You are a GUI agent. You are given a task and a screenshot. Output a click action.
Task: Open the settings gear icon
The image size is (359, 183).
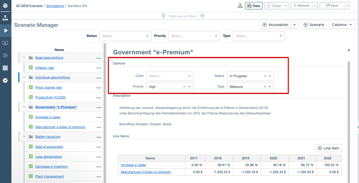click(x=5, y=81)
